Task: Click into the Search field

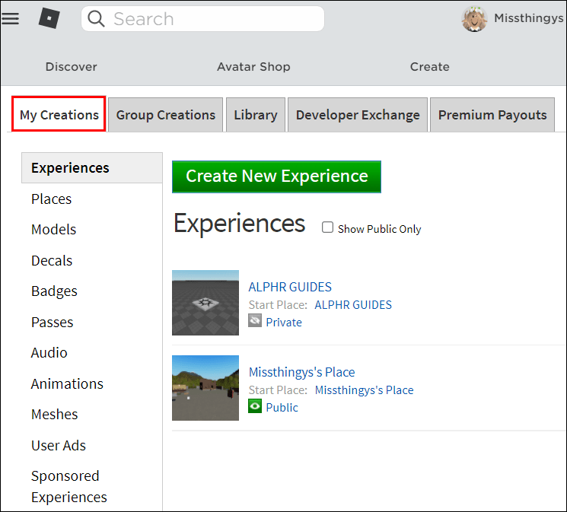Action: click(202, 19)
